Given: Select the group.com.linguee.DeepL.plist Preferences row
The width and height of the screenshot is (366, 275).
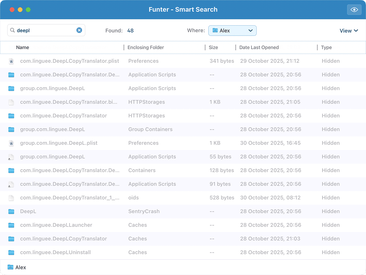Looking at the screenshot, I should pyautogui.click(x=121, y=143).
